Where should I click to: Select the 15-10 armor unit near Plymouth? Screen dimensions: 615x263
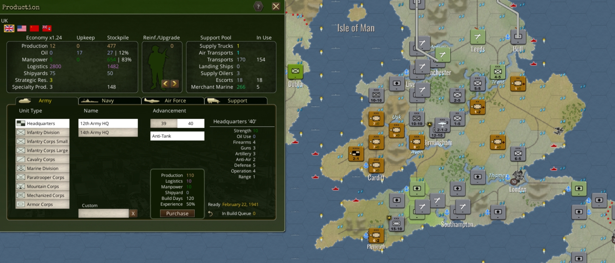[397, 224]
